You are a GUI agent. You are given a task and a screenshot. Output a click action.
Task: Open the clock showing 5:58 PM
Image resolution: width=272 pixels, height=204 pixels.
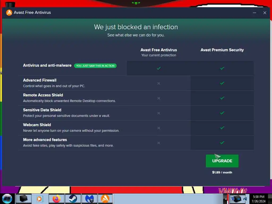pos(258,199)
